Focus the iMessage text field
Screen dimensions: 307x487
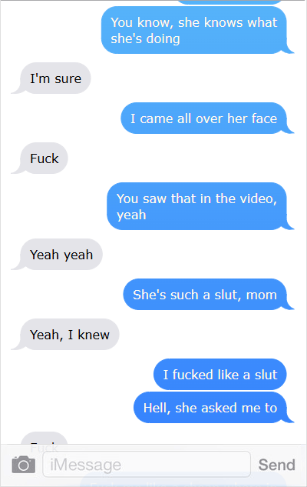click(147, 465)
